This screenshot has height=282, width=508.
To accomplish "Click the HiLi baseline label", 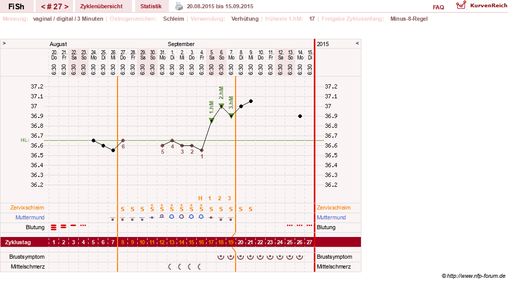I will point(25,140).
